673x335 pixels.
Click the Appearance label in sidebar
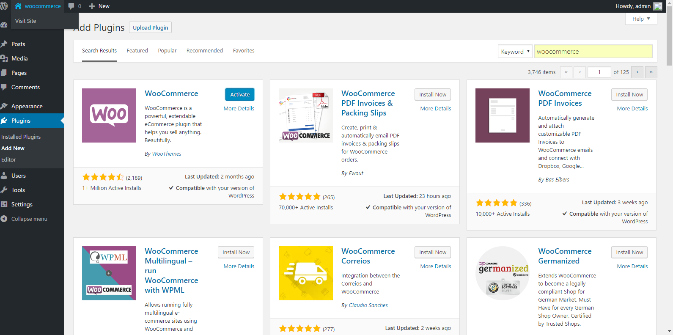point(27,107)
